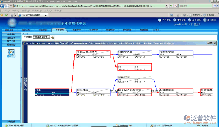Click the 退出系统 icon in header
This screenshot has width=219, height=127.
(x=204, y=20)
